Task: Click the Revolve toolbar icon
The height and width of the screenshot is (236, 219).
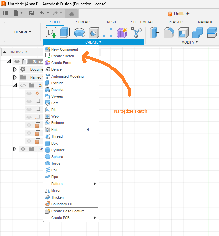Action: [x=80, y=32]
